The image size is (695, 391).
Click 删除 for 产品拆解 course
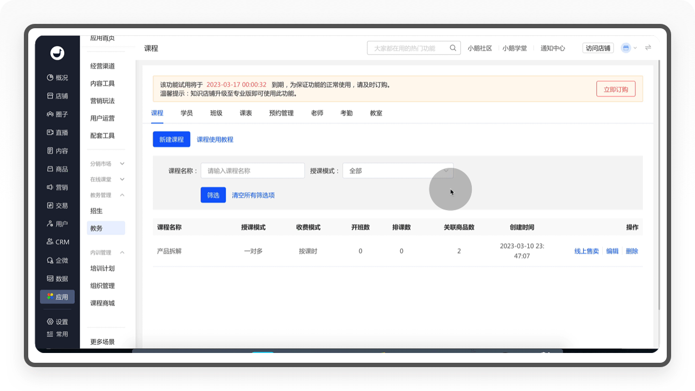click(632, 251)
